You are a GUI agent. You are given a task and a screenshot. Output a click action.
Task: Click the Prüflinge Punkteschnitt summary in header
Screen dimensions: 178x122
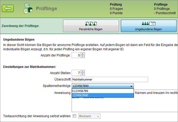pyautogui.click(x=165, y=9)
